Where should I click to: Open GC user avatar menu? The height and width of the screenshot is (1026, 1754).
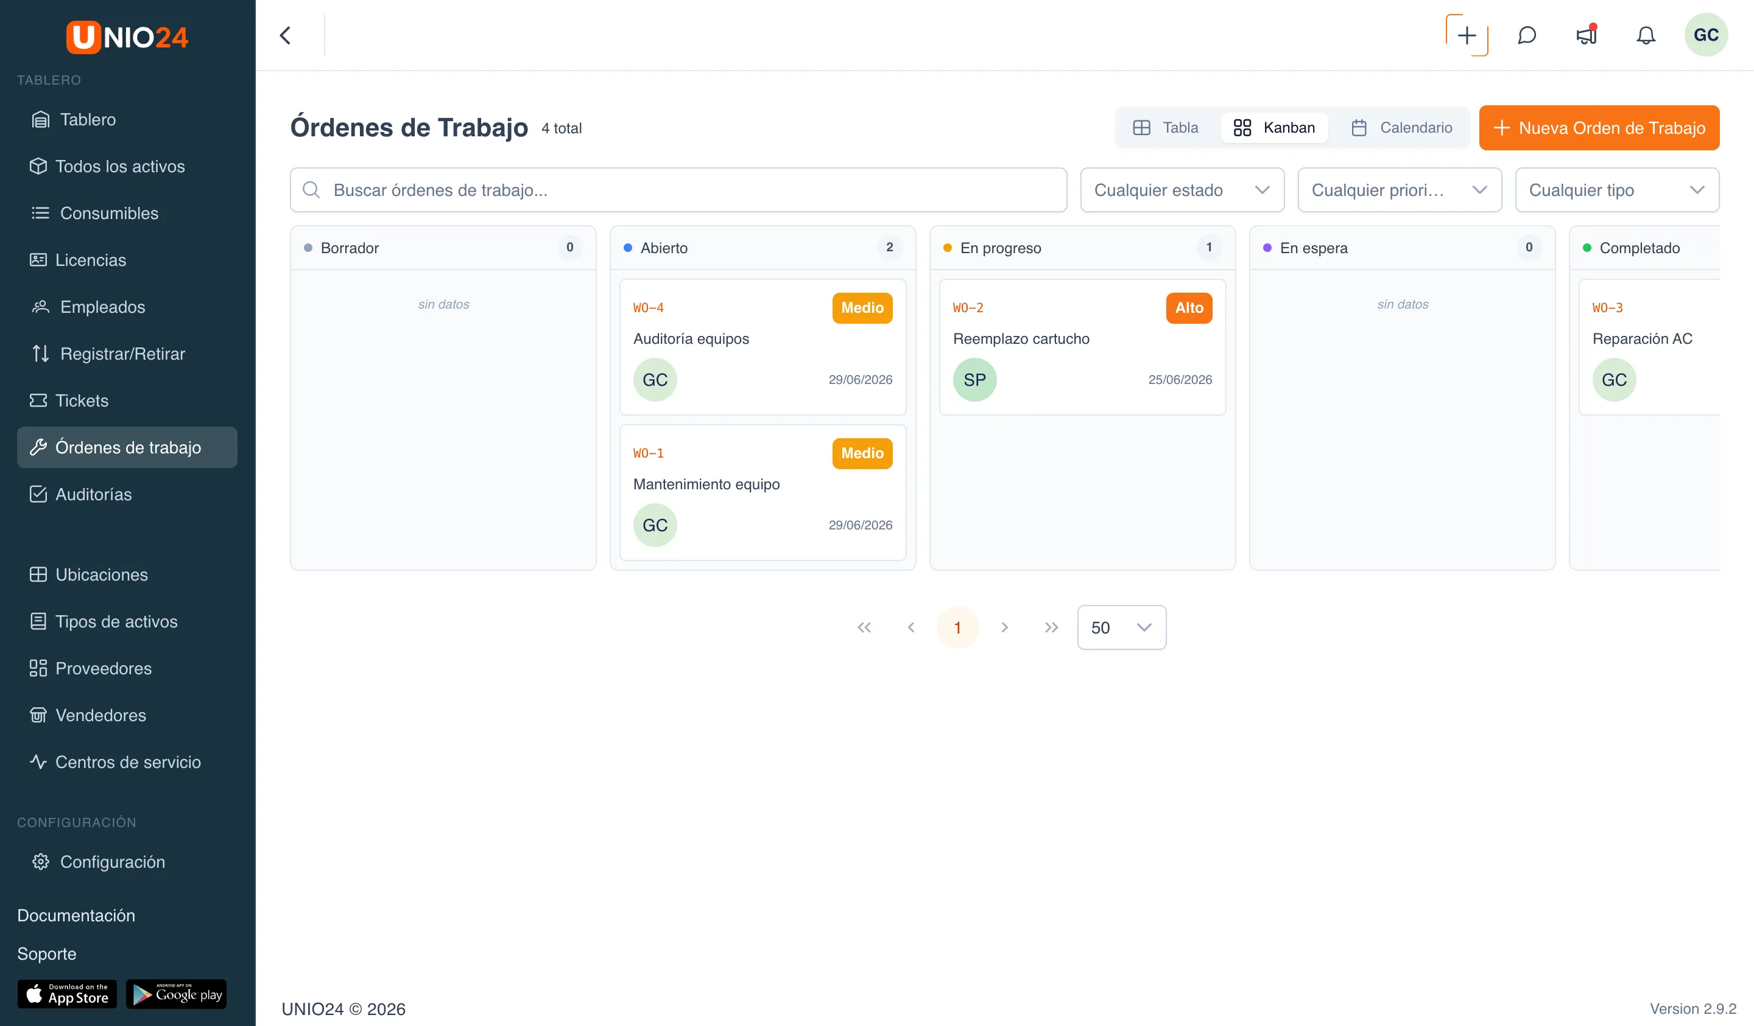coord(1706,35)
